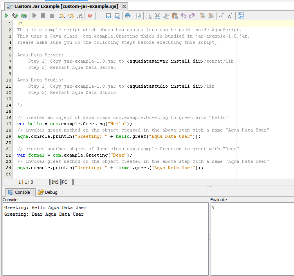Click the Copy icon

coord(166,16)
